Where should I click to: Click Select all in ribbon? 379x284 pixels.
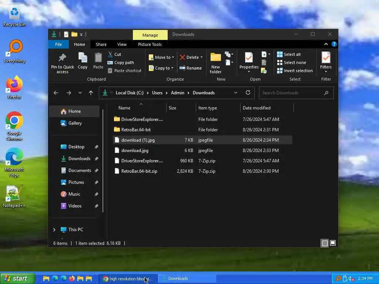289,54
